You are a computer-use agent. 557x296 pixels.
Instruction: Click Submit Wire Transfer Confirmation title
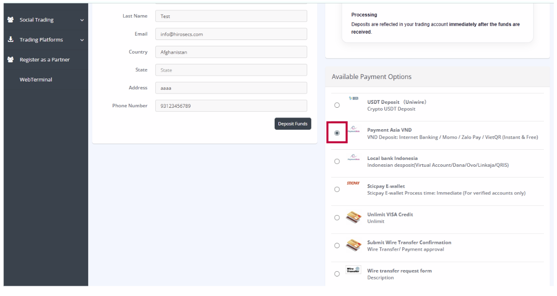(409, 242)
